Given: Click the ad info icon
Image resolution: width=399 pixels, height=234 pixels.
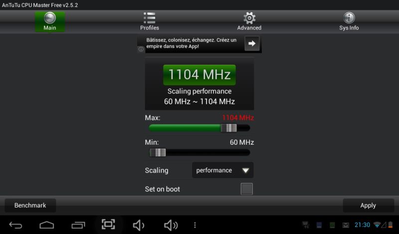Looking at the screenshot, I should click(x=141, y=49).
